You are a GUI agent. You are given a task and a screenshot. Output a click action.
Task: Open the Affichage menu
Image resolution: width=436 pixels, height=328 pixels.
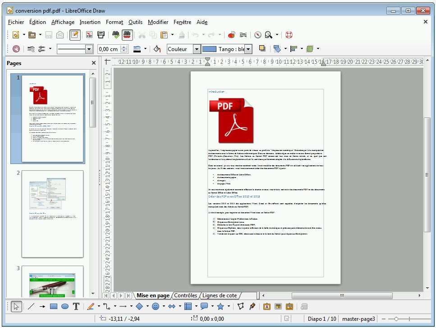click(63, 22)
